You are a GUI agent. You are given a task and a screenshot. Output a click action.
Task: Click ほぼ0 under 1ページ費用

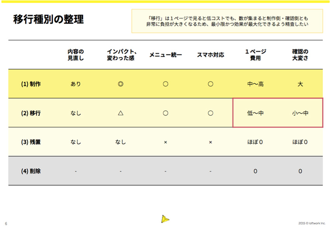pos(255,142)
